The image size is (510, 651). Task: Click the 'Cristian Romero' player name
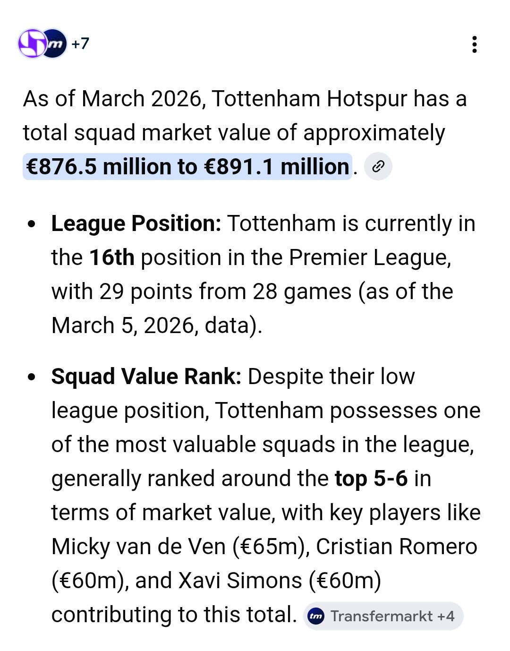pyautogui.click(x=396, y=547)
